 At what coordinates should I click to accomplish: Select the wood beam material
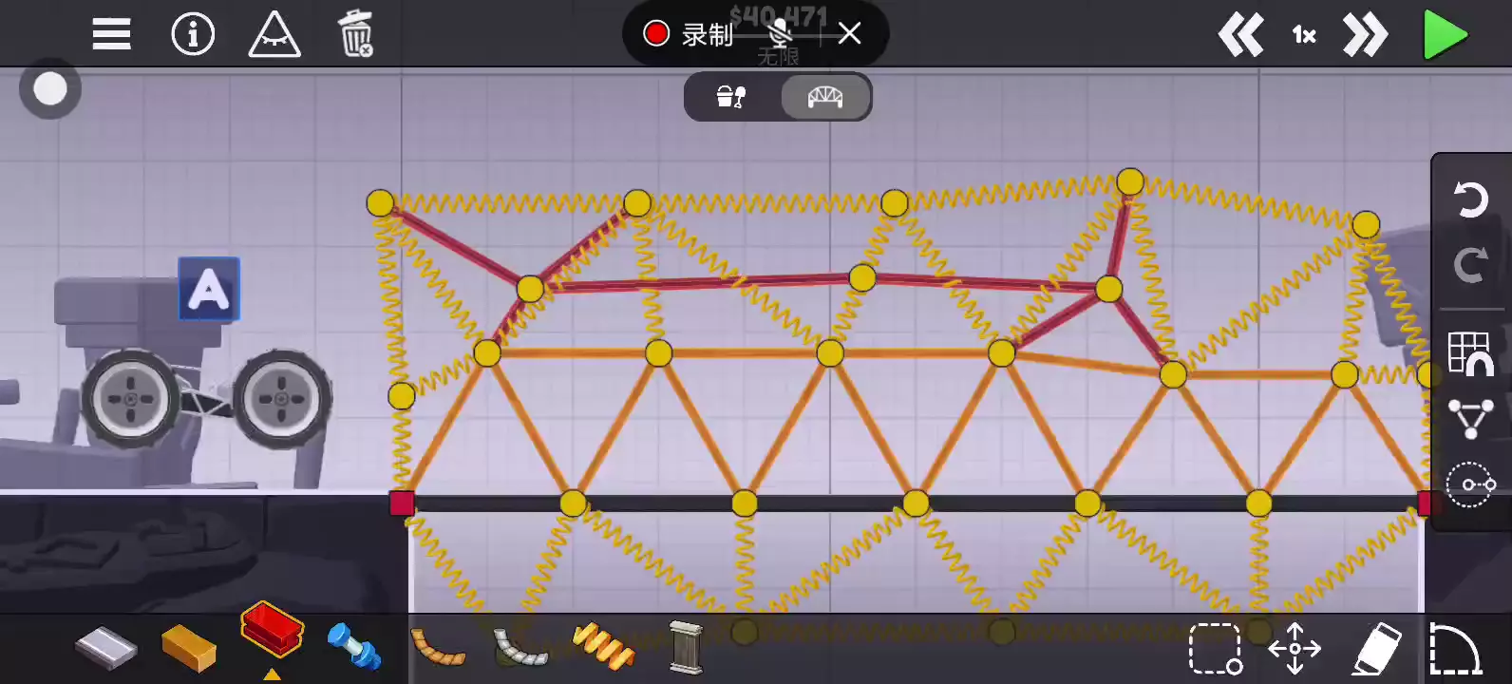pos(189,649)
